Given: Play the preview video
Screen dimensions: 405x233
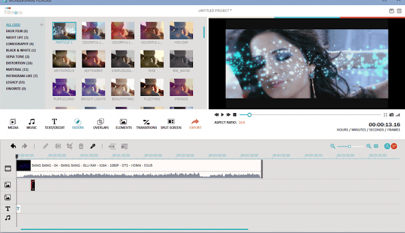Looking at the screenshot, I should tap(222, 115).
